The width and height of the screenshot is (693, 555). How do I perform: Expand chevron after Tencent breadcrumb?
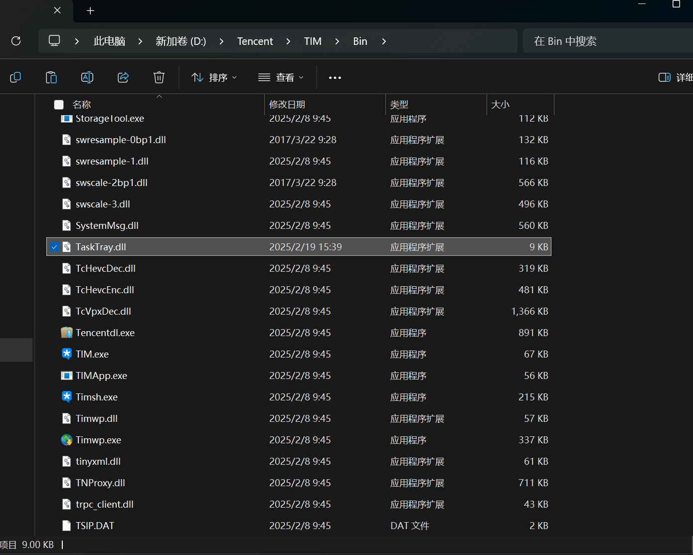(x=288, y=41)
